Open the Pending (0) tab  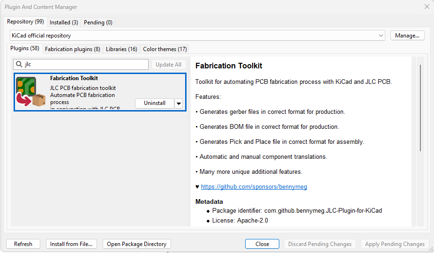point(98,22)
